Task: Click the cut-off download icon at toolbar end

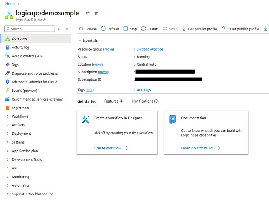Action: [x=266, y=29]
